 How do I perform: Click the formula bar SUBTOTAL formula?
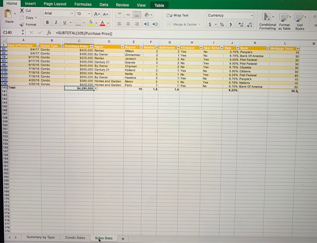coord(84,34)
